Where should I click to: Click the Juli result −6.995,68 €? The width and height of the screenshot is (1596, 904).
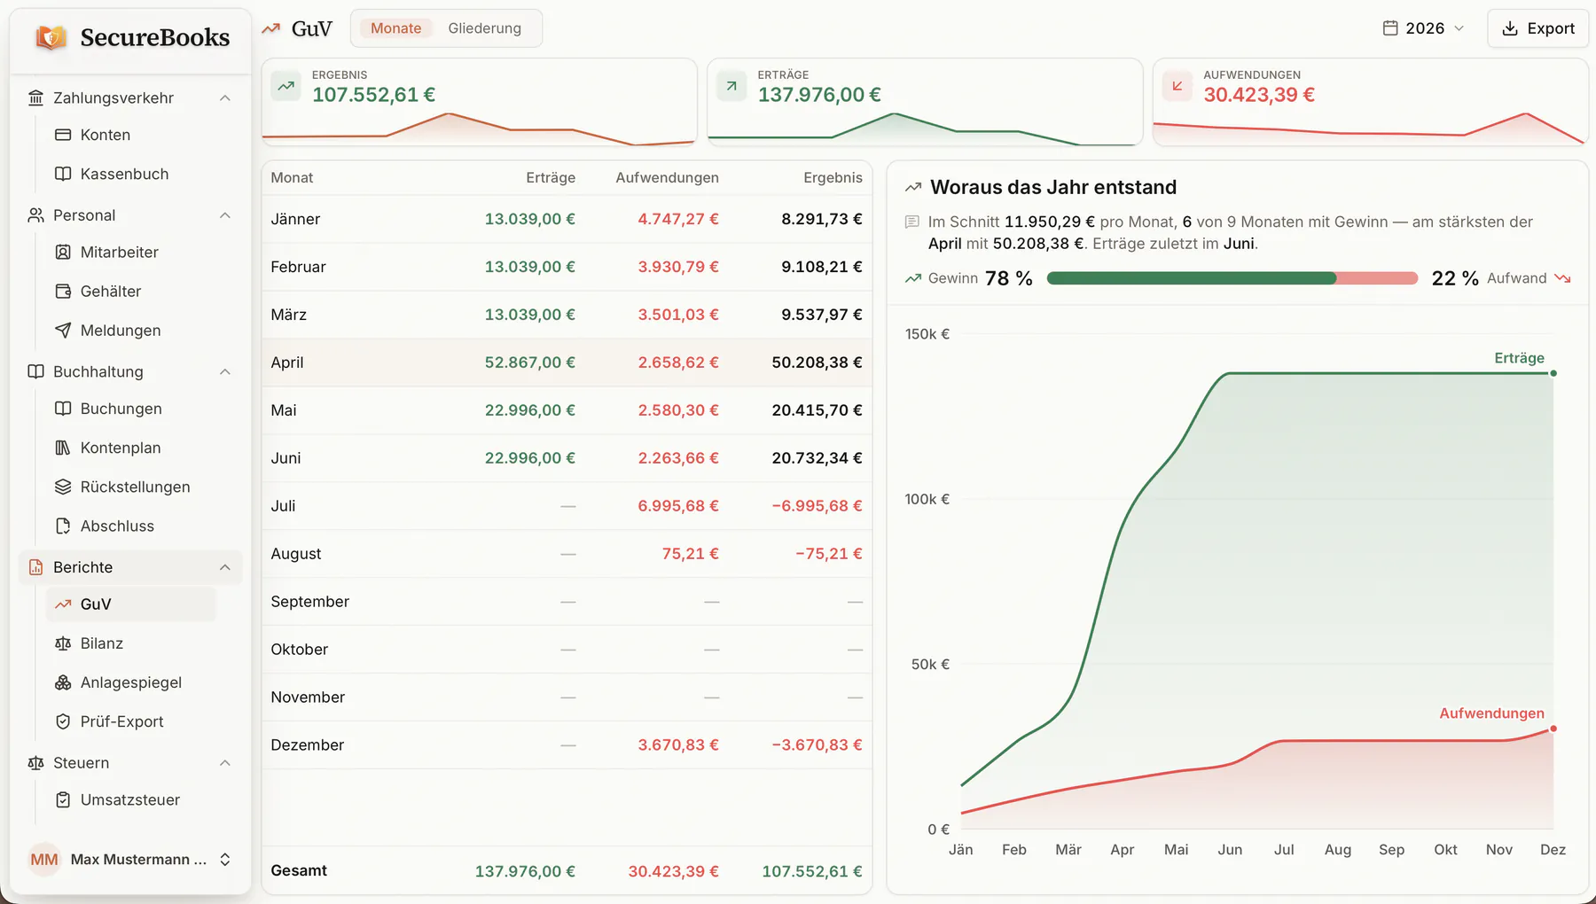point(817,506)
